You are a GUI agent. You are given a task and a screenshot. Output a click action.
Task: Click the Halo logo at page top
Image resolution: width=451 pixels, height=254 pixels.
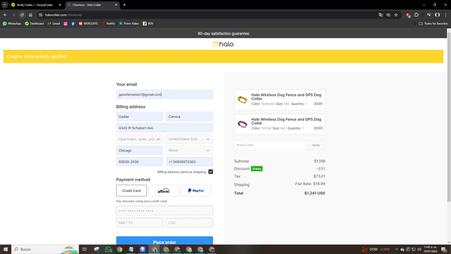pyautogui.click(x=223, y=44)
